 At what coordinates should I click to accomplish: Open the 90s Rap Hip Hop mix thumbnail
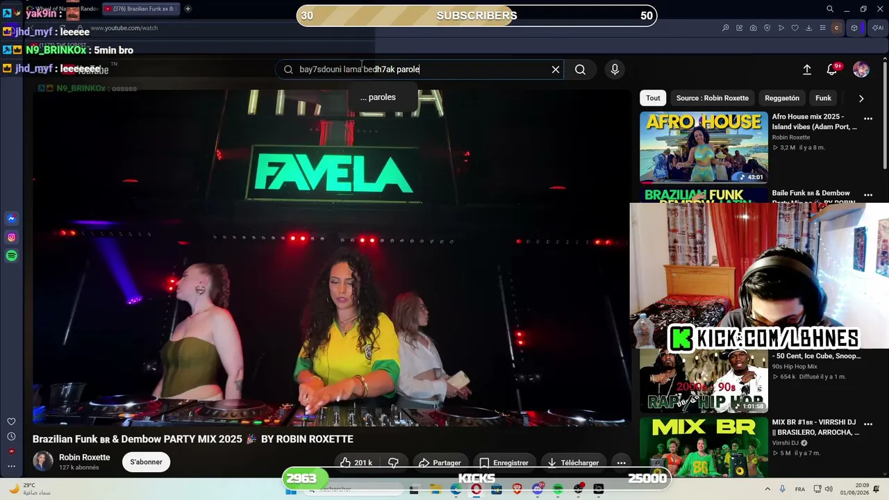704,381
